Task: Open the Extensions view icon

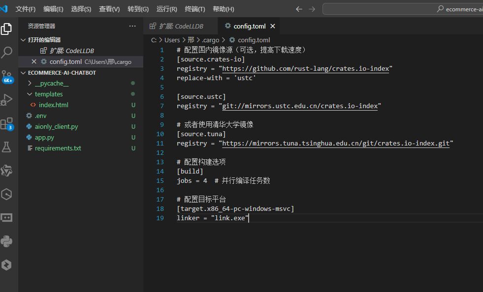Action: tap(6, 124)
